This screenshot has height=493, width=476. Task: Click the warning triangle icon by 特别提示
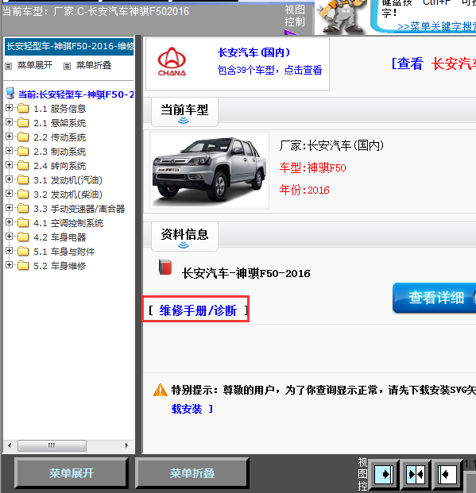[x=161, y=390]
